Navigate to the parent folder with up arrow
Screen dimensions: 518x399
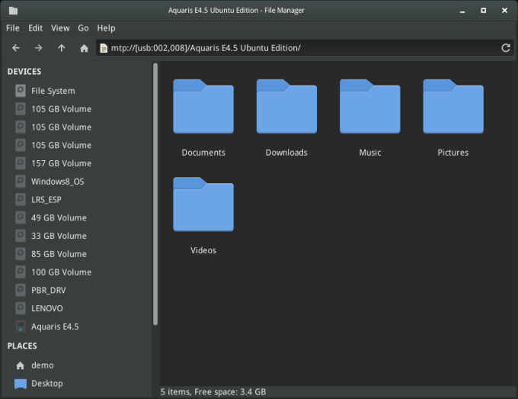coord(61,48)
